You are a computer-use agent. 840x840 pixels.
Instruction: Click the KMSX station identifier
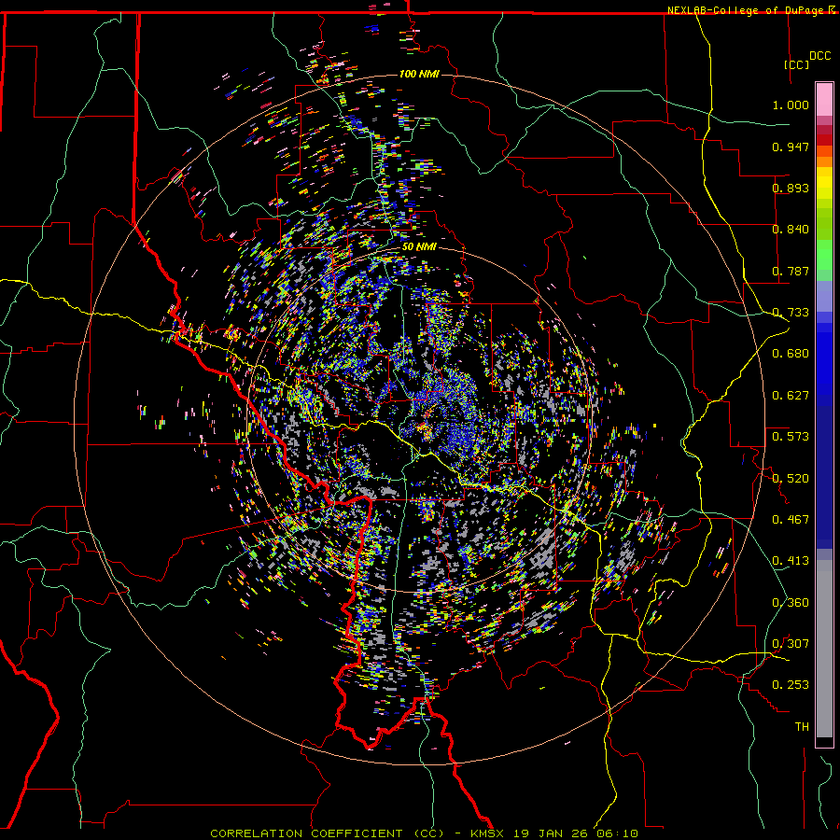[x=487, y=833]
